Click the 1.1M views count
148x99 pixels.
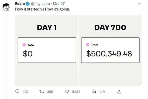coord(102,92)
